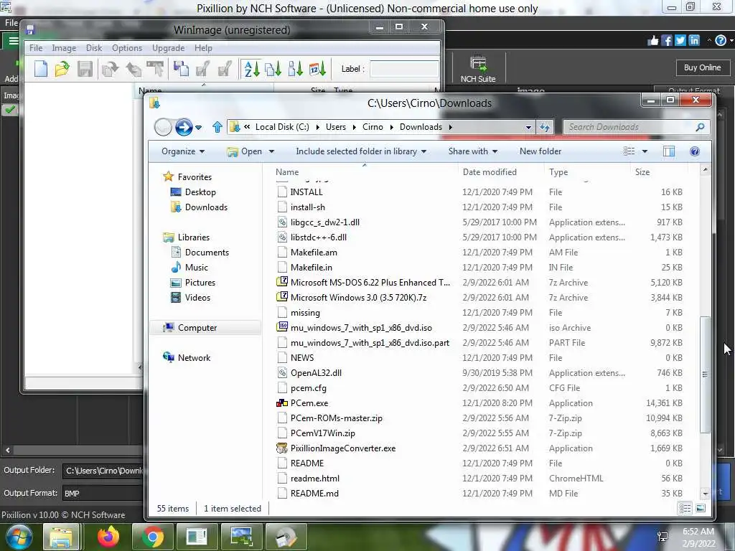The image size is (735, 551).
Task: Toggle the Explorer preview pane icon
Action: tap(669, 151)
